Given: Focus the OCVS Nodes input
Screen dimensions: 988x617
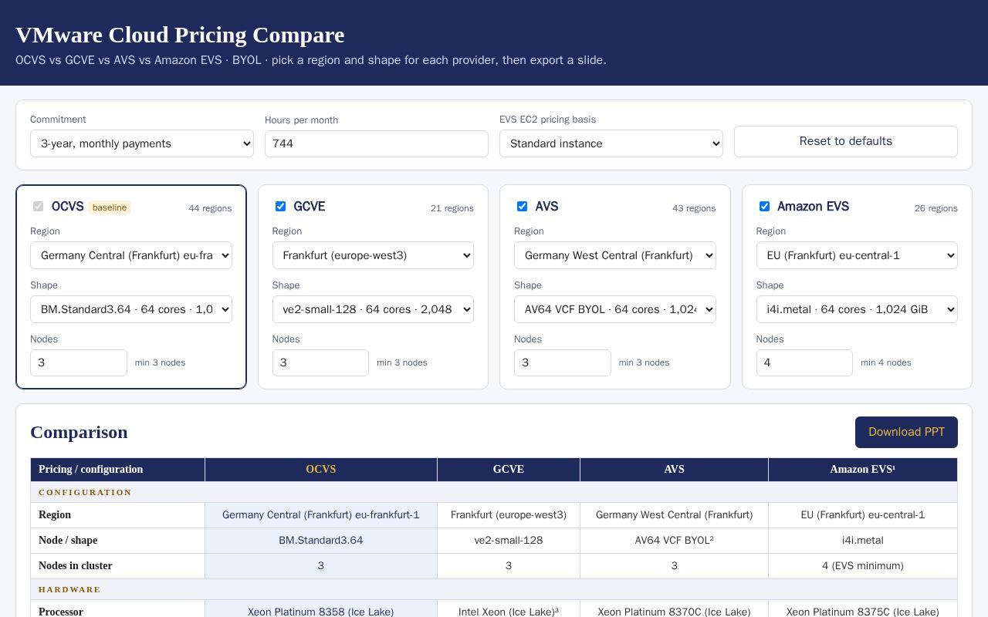Looking at the screenshot, I should tap(79, 362).
